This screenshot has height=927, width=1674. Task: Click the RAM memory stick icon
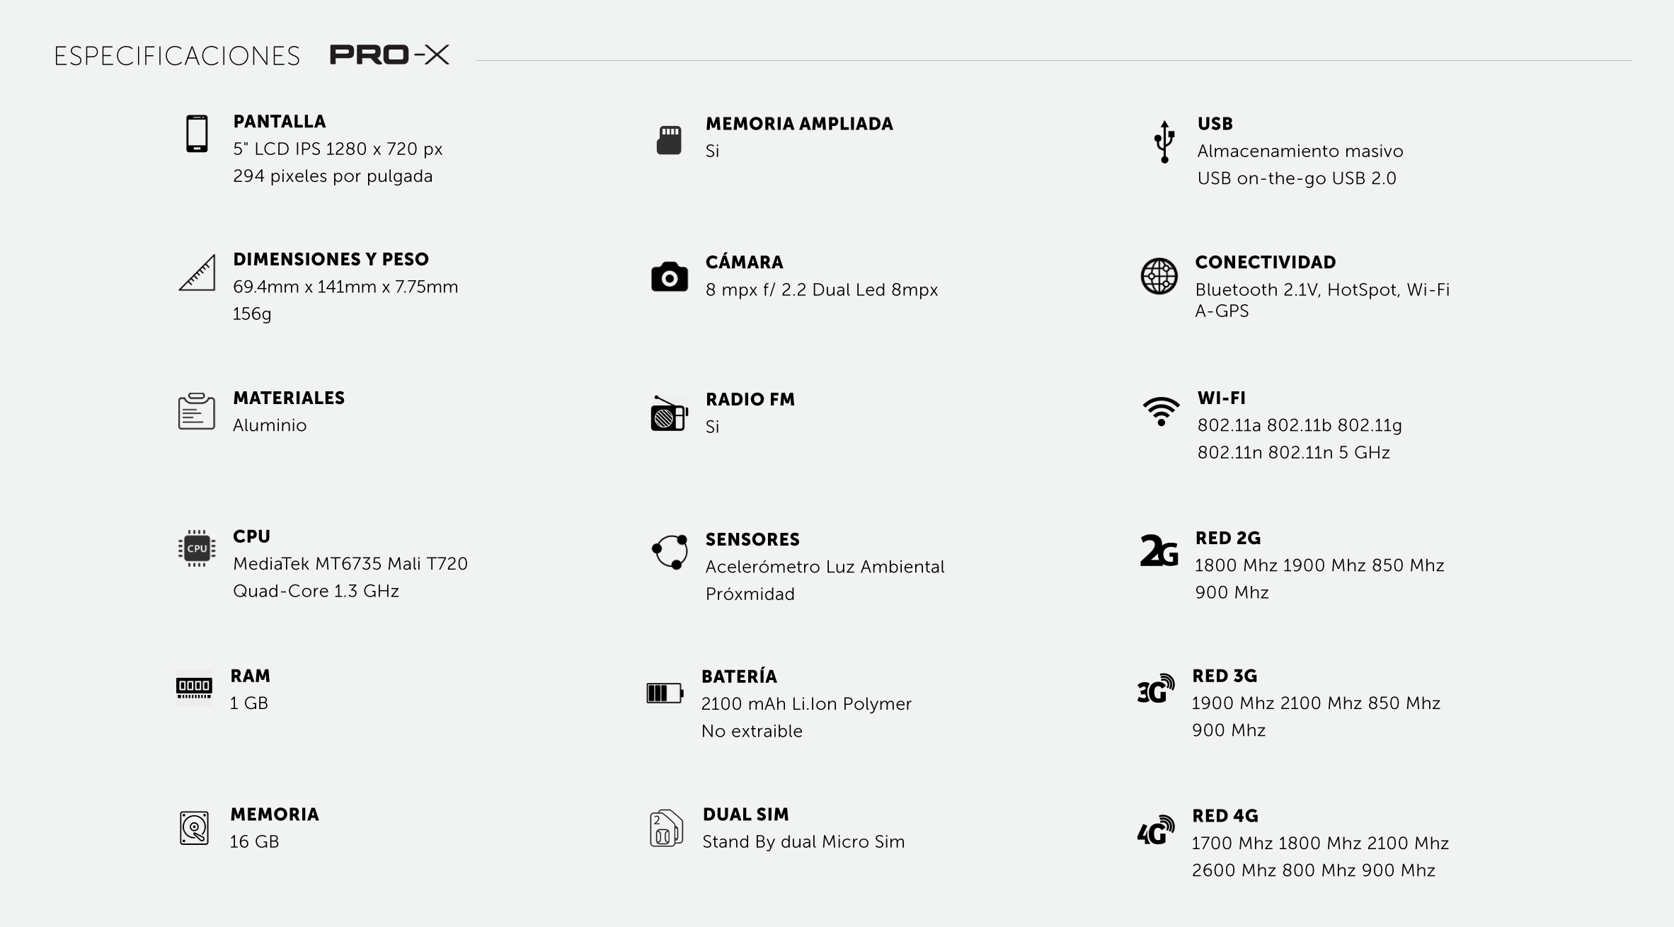194,687
